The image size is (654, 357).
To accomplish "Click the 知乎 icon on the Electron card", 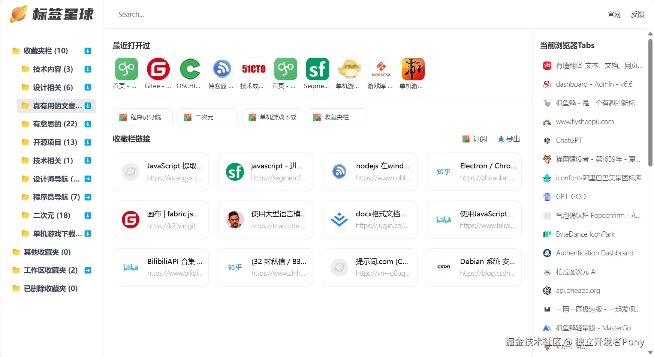I will pyautogui.click(x=443, y=172).
